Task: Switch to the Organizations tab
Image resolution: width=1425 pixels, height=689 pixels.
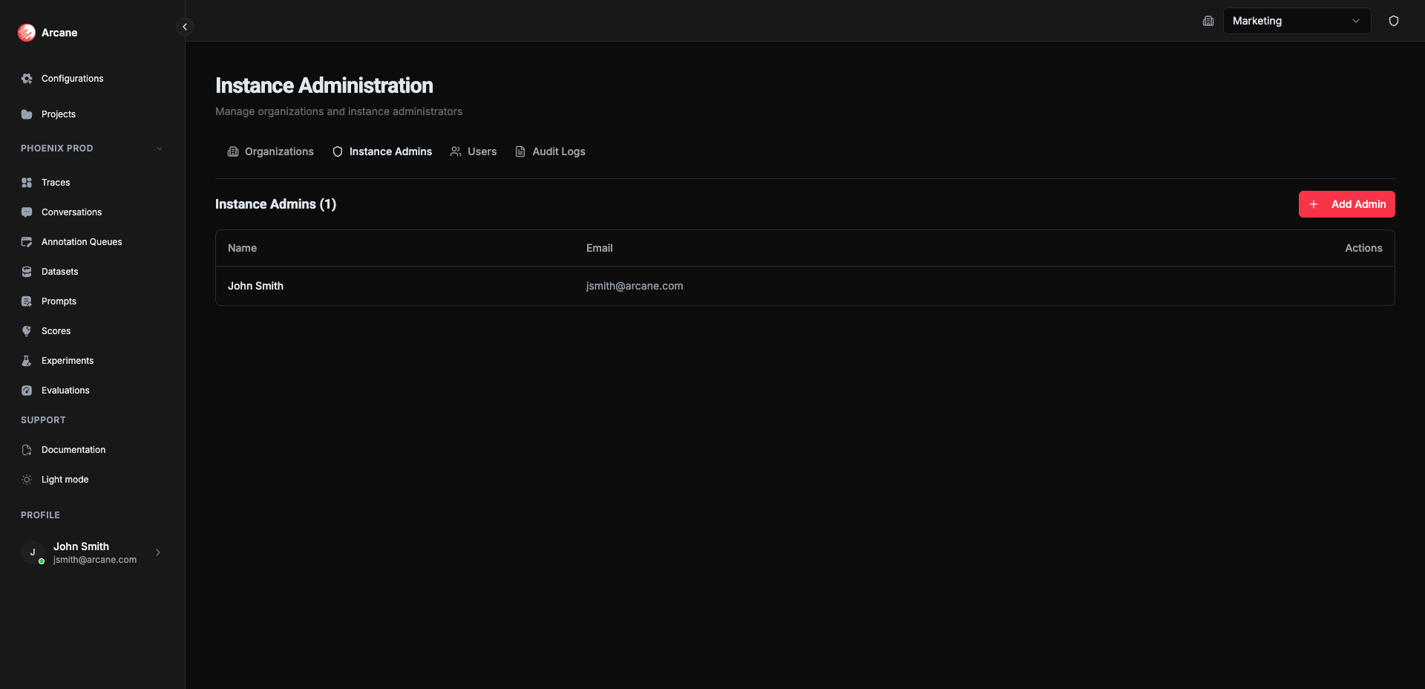Action: 270,151
